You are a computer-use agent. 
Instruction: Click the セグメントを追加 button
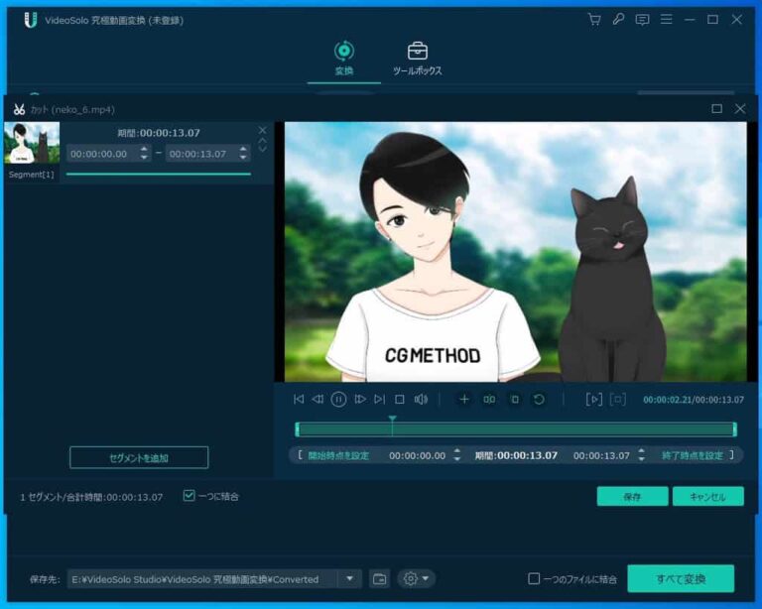coord(139,458)
